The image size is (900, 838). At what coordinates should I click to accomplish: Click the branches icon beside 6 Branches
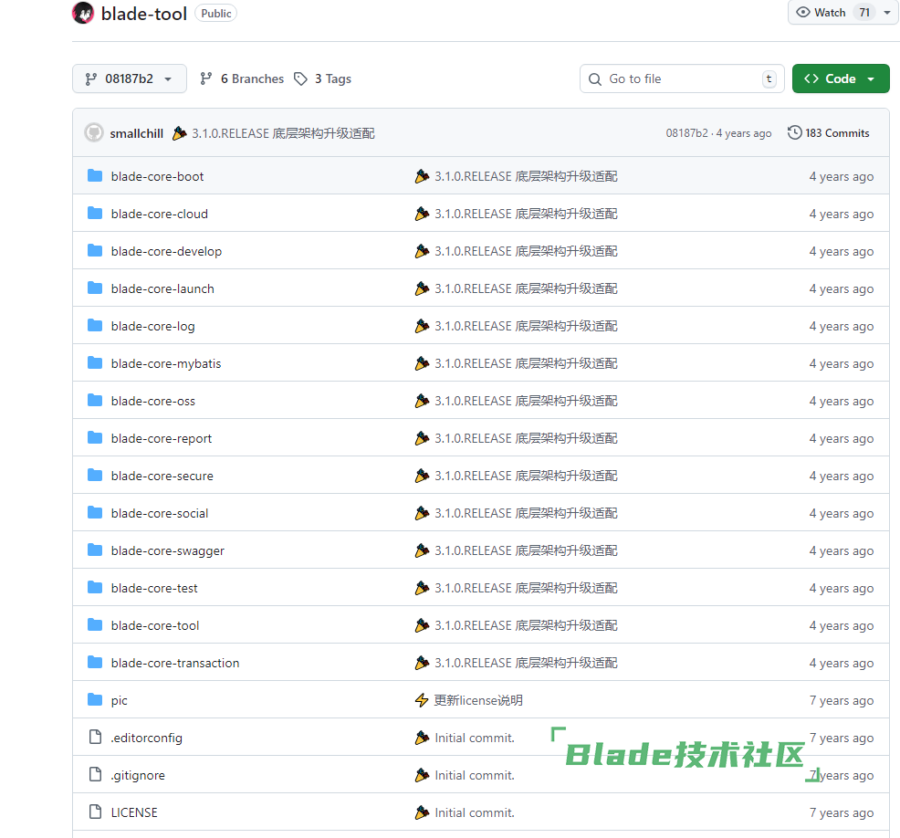[x=206, y=79]
